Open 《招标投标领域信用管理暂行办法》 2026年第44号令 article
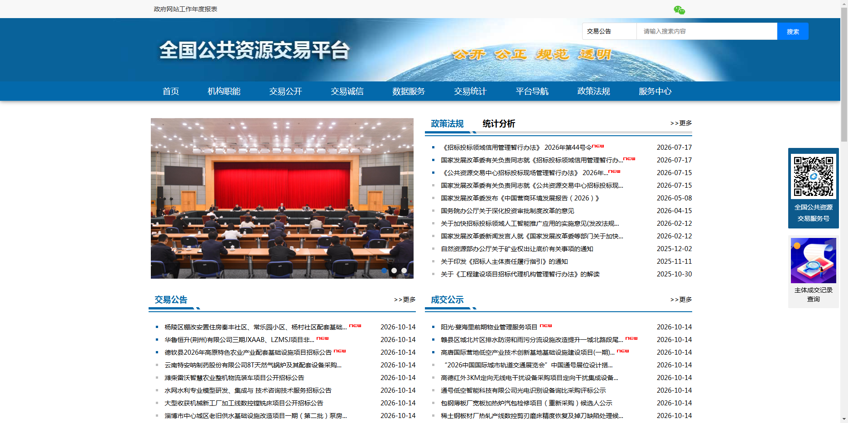The image size is (848, 423). [x=516, y=147]
